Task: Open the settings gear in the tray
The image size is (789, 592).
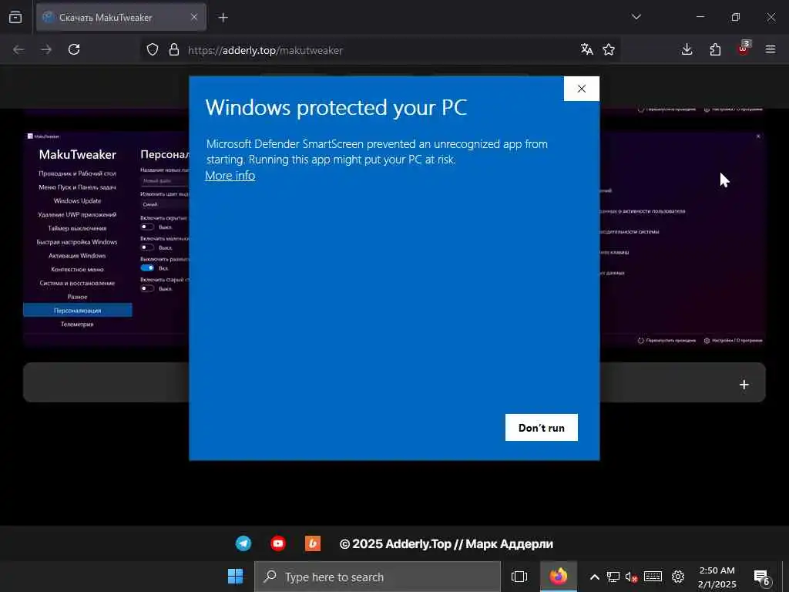Action: (x=678, y=577)
